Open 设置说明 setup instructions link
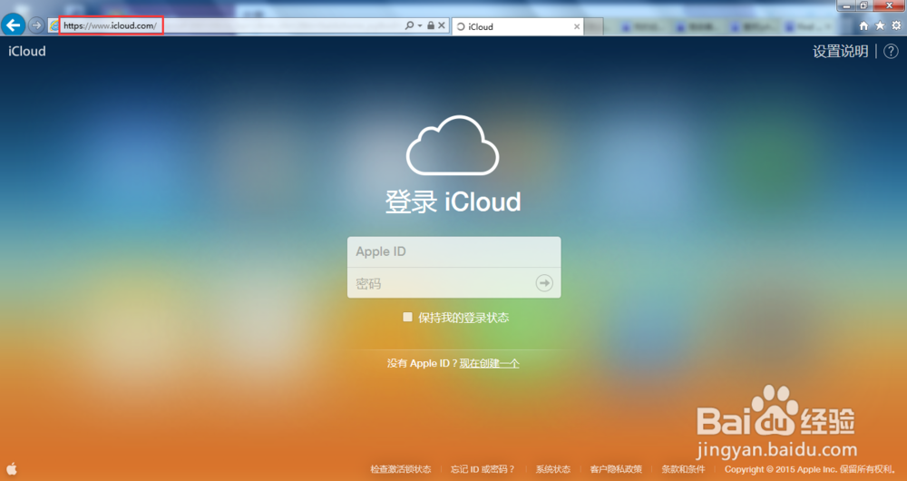 pos(840,51)
